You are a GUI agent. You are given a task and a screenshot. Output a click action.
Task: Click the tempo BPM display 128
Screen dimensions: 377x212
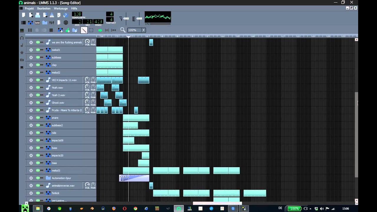(x=77, y=14)
